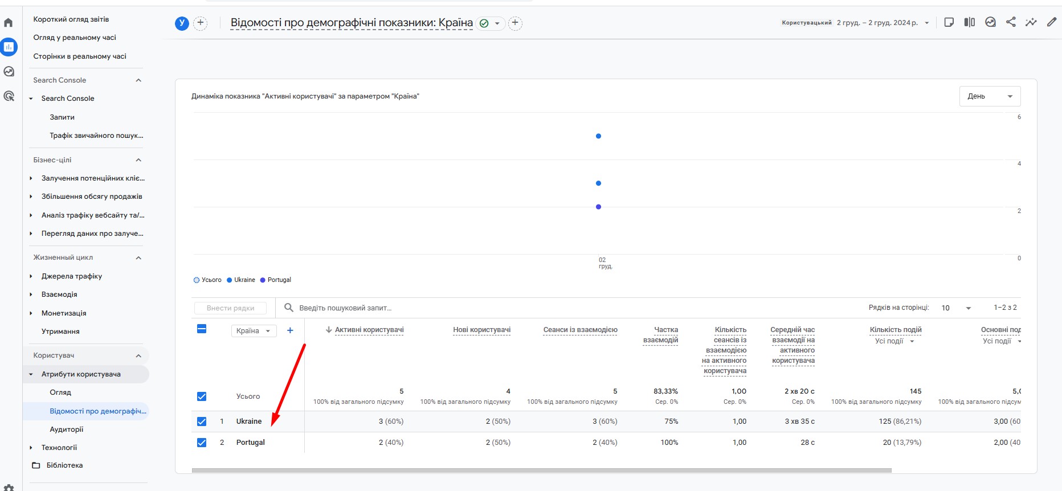The width and height of the screenshot is (1062, 491).
Task: Open the Insights trend icon
Action: point(1031,22)
